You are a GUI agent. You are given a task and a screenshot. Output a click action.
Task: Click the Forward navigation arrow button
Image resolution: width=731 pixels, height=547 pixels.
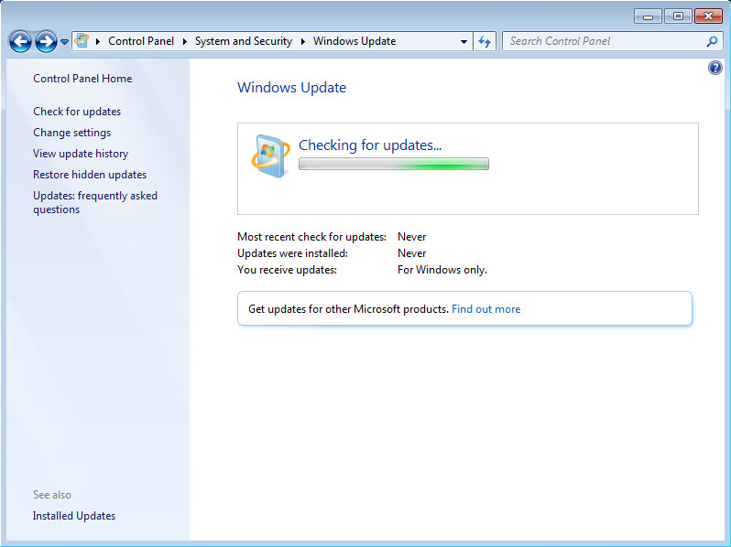pyautogui.click(x=46, y=41)
